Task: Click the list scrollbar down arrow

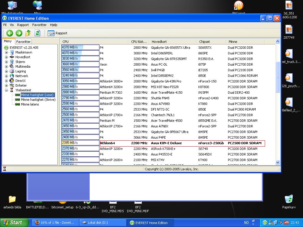Action: [x=278, y=163]
